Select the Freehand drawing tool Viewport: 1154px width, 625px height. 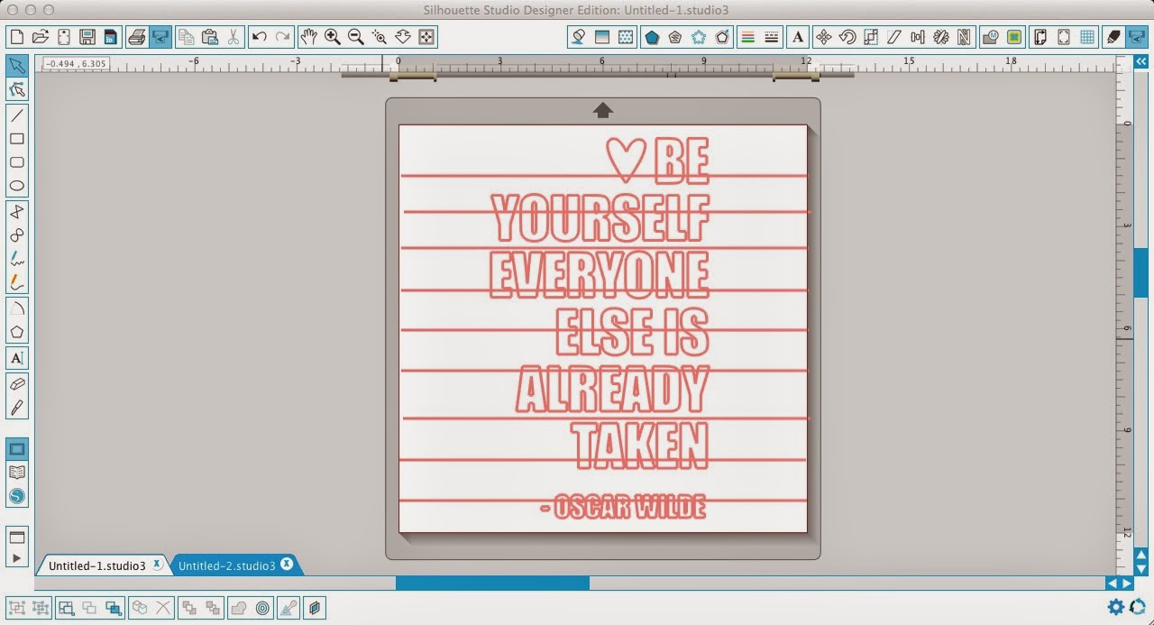pos(16,258)
